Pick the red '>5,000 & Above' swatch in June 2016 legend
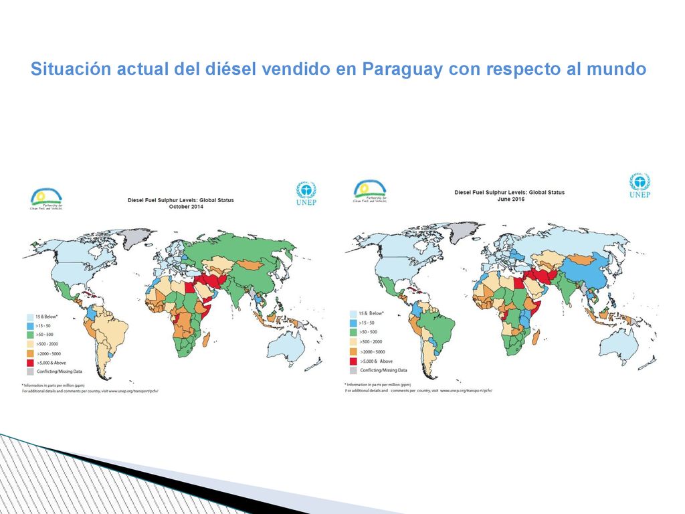The width and height of the screenshot is (685, 514). click(x=353, y=361)
